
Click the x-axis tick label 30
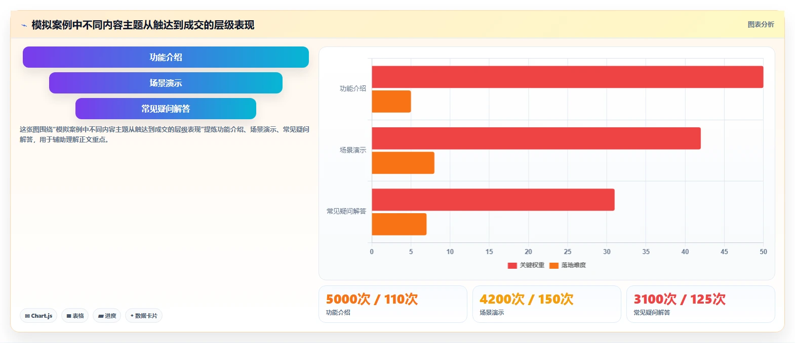click(607, 252)
